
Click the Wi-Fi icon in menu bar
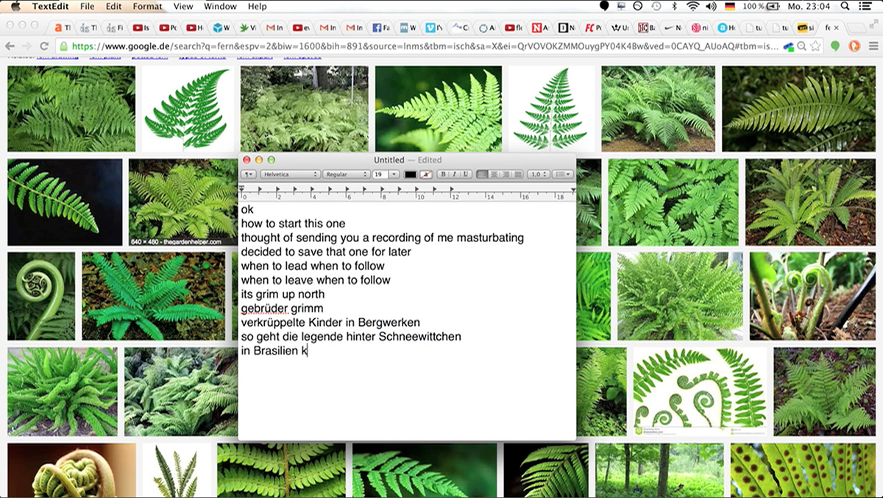pyautogui.click(x=692, y=7)
